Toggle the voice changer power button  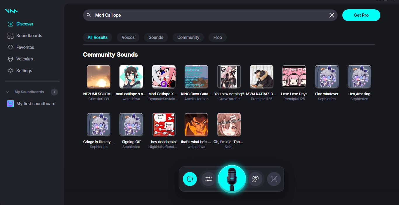pos(190,179)
